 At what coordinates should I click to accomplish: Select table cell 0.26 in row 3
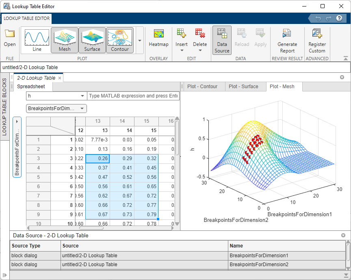[x=97, y=158]
